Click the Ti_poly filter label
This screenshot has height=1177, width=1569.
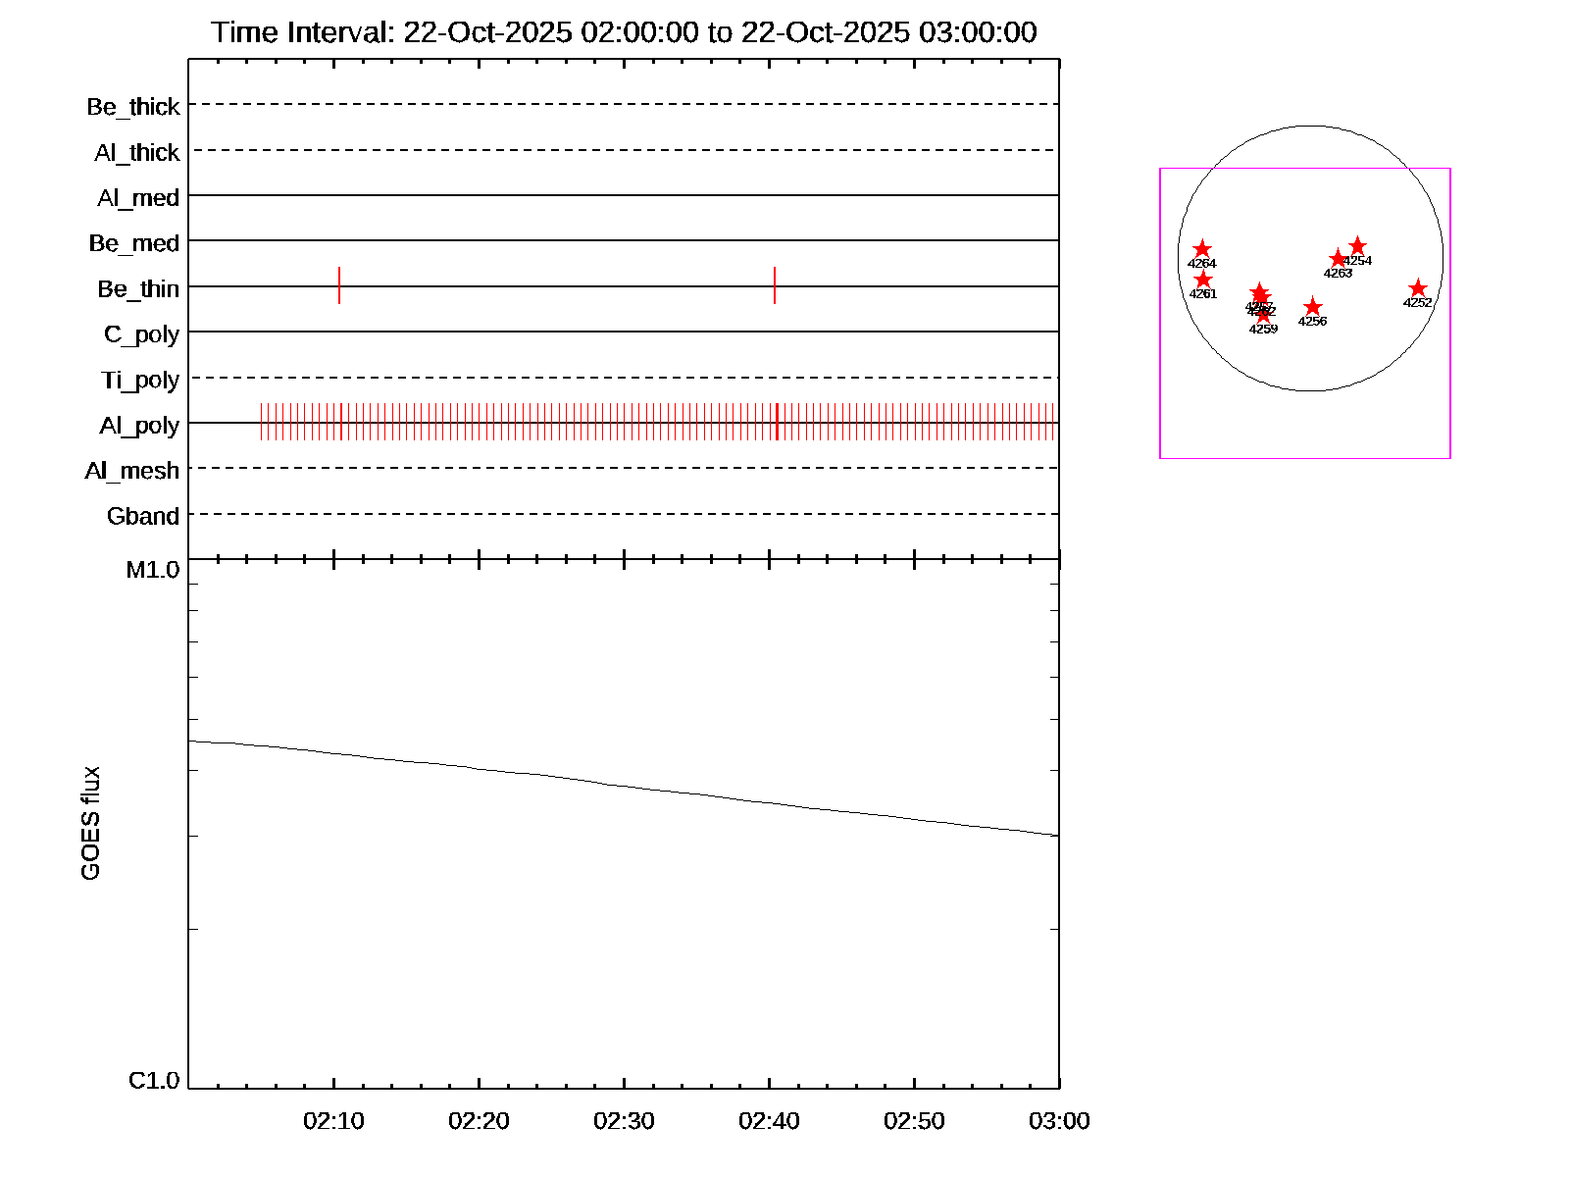tap(140, 381)
